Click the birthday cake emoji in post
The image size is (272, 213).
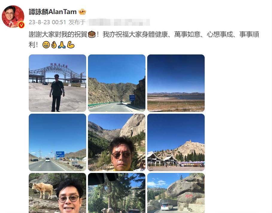[92, 34]
